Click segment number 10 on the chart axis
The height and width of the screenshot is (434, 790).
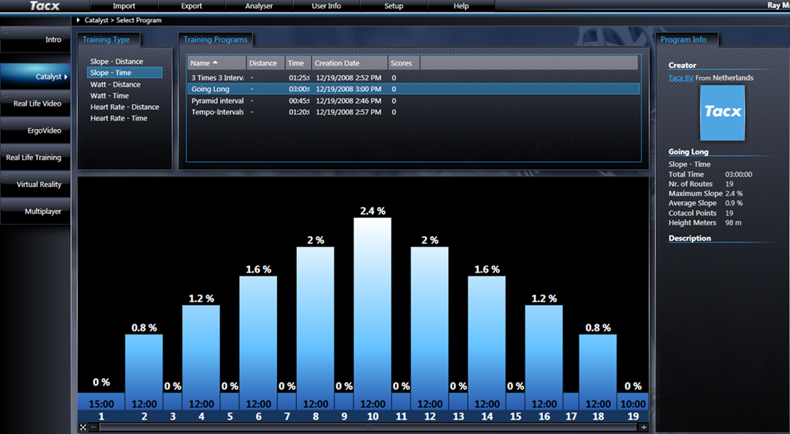click(x=373, y=416)
